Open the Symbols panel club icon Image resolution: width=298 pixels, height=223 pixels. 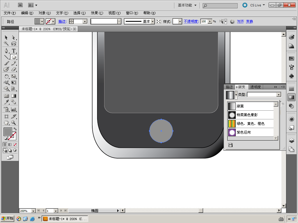tap(291, 76)
